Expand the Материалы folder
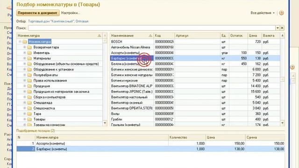Screen dimensions: 299x168 click(25, 58)
